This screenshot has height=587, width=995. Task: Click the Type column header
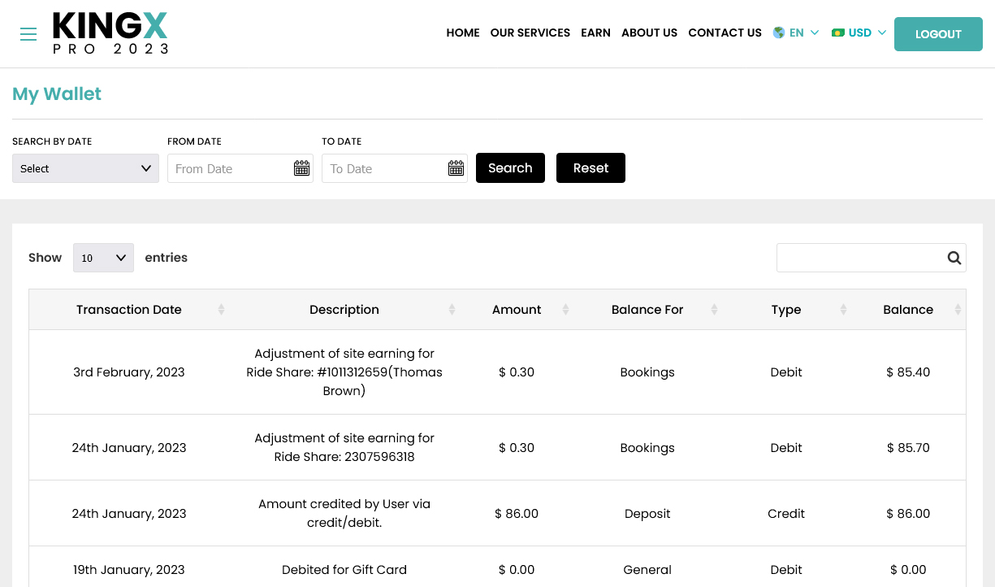[x=786, y=310]
